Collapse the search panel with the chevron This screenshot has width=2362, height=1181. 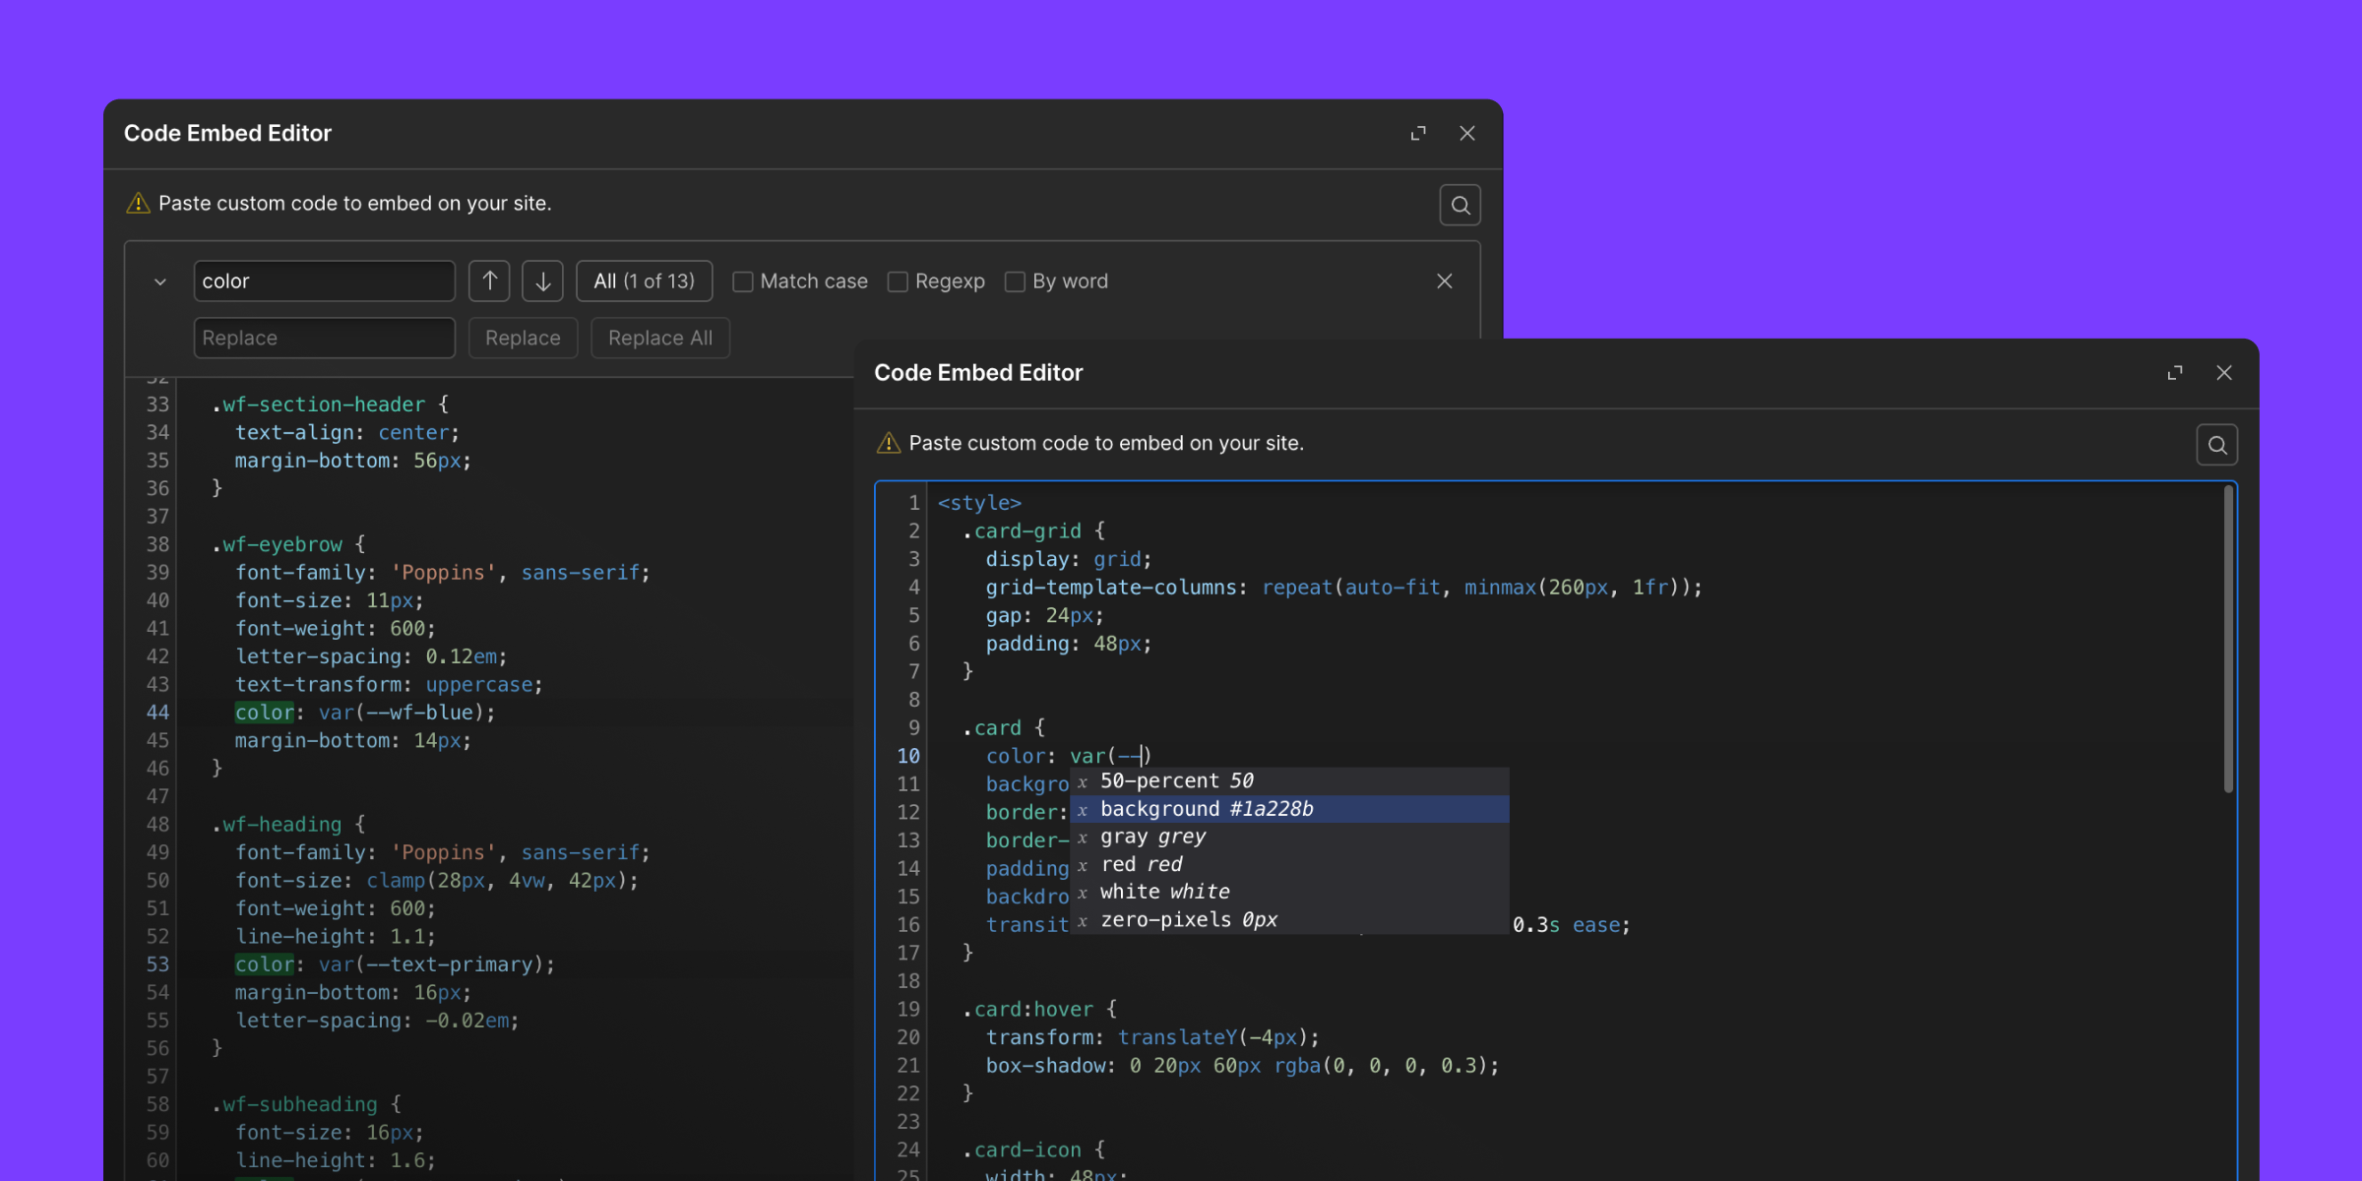[159, 280]
